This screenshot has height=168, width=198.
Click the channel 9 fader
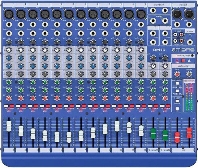[x=105, y=129]
